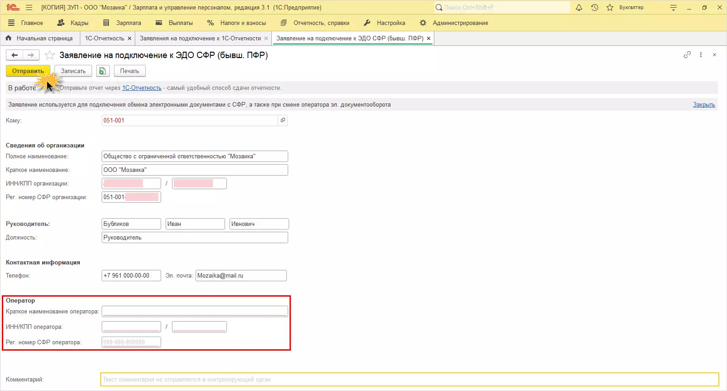Click the Закрыть link in info banner
The width and height of the screenshot is (727, 391).
click(704, 105)
